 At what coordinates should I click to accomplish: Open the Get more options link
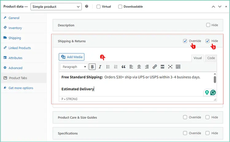24,88
